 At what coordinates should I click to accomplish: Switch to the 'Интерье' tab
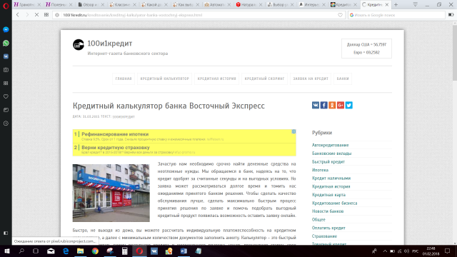point(312,5)
